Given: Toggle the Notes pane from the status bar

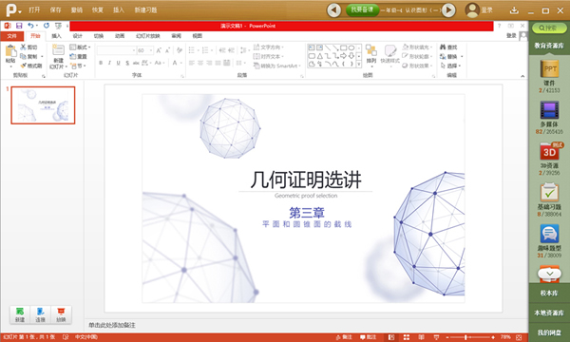Looking at the screenshot, I should [344, 337].
